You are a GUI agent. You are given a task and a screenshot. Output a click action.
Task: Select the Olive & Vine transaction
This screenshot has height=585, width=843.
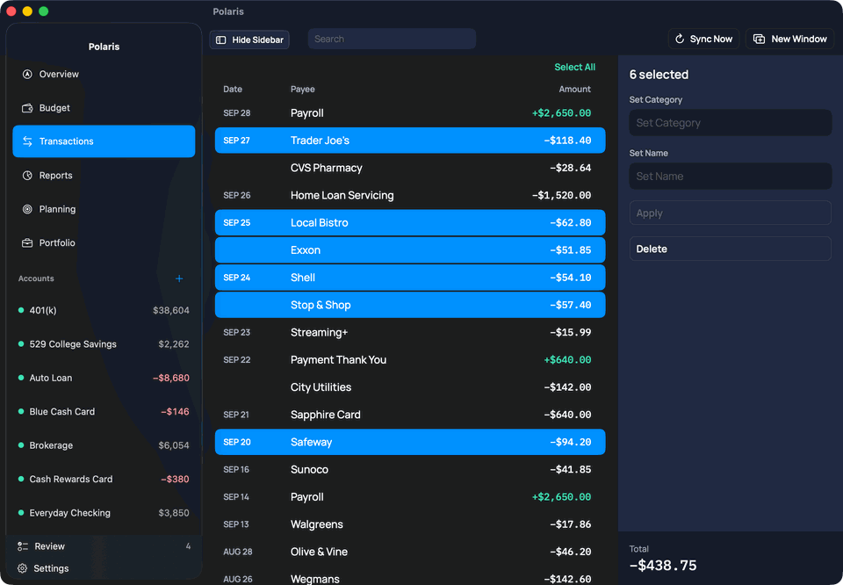coord(410,552)
